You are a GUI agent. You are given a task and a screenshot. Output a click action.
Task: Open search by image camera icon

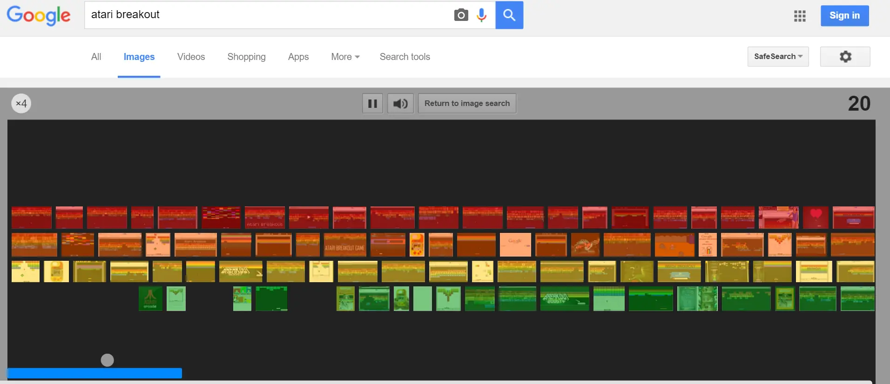pos(461,15)
